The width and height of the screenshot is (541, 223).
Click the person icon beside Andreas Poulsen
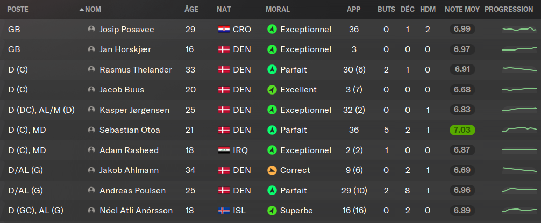[x=91, y=190]
